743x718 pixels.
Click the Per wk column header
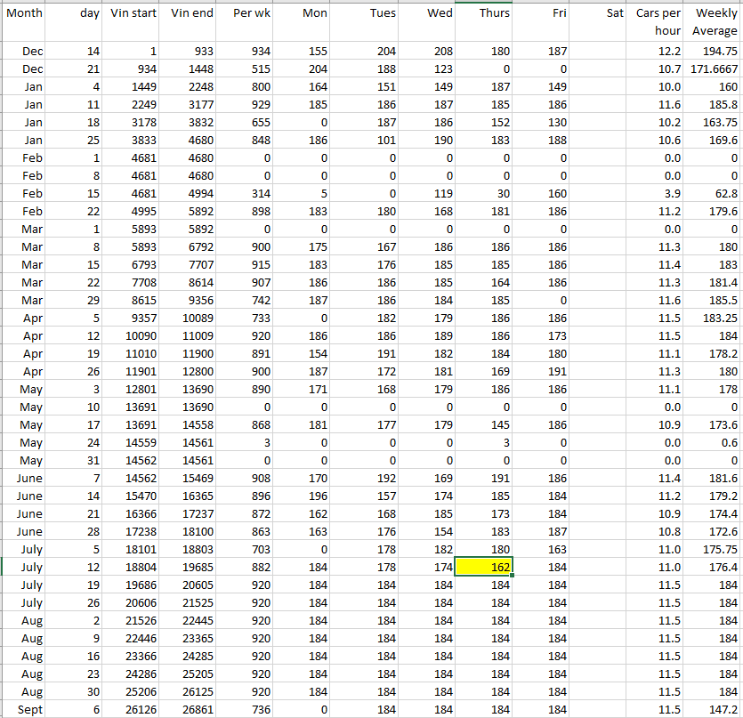coord(245,13)
